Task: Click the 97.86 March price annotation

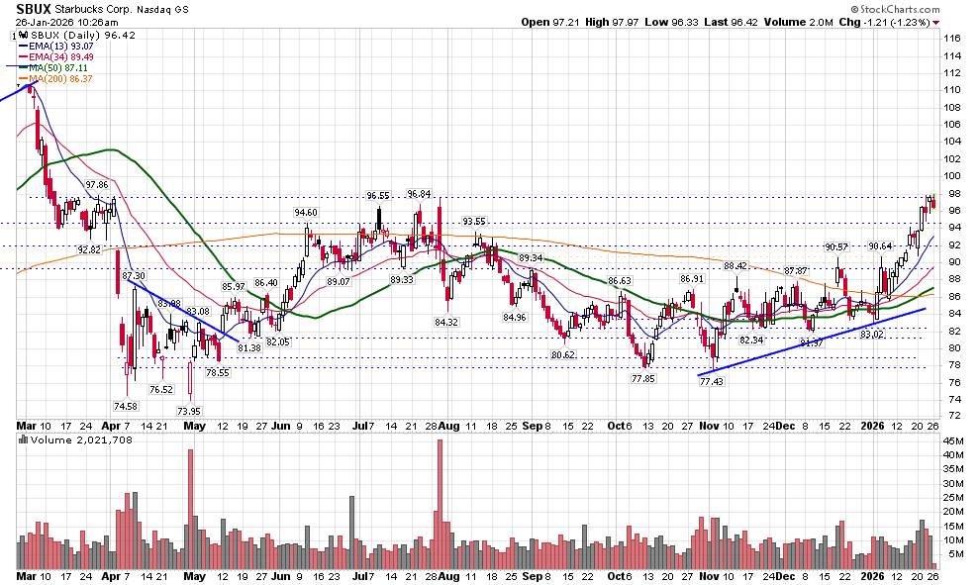Action: pos(97,185)
